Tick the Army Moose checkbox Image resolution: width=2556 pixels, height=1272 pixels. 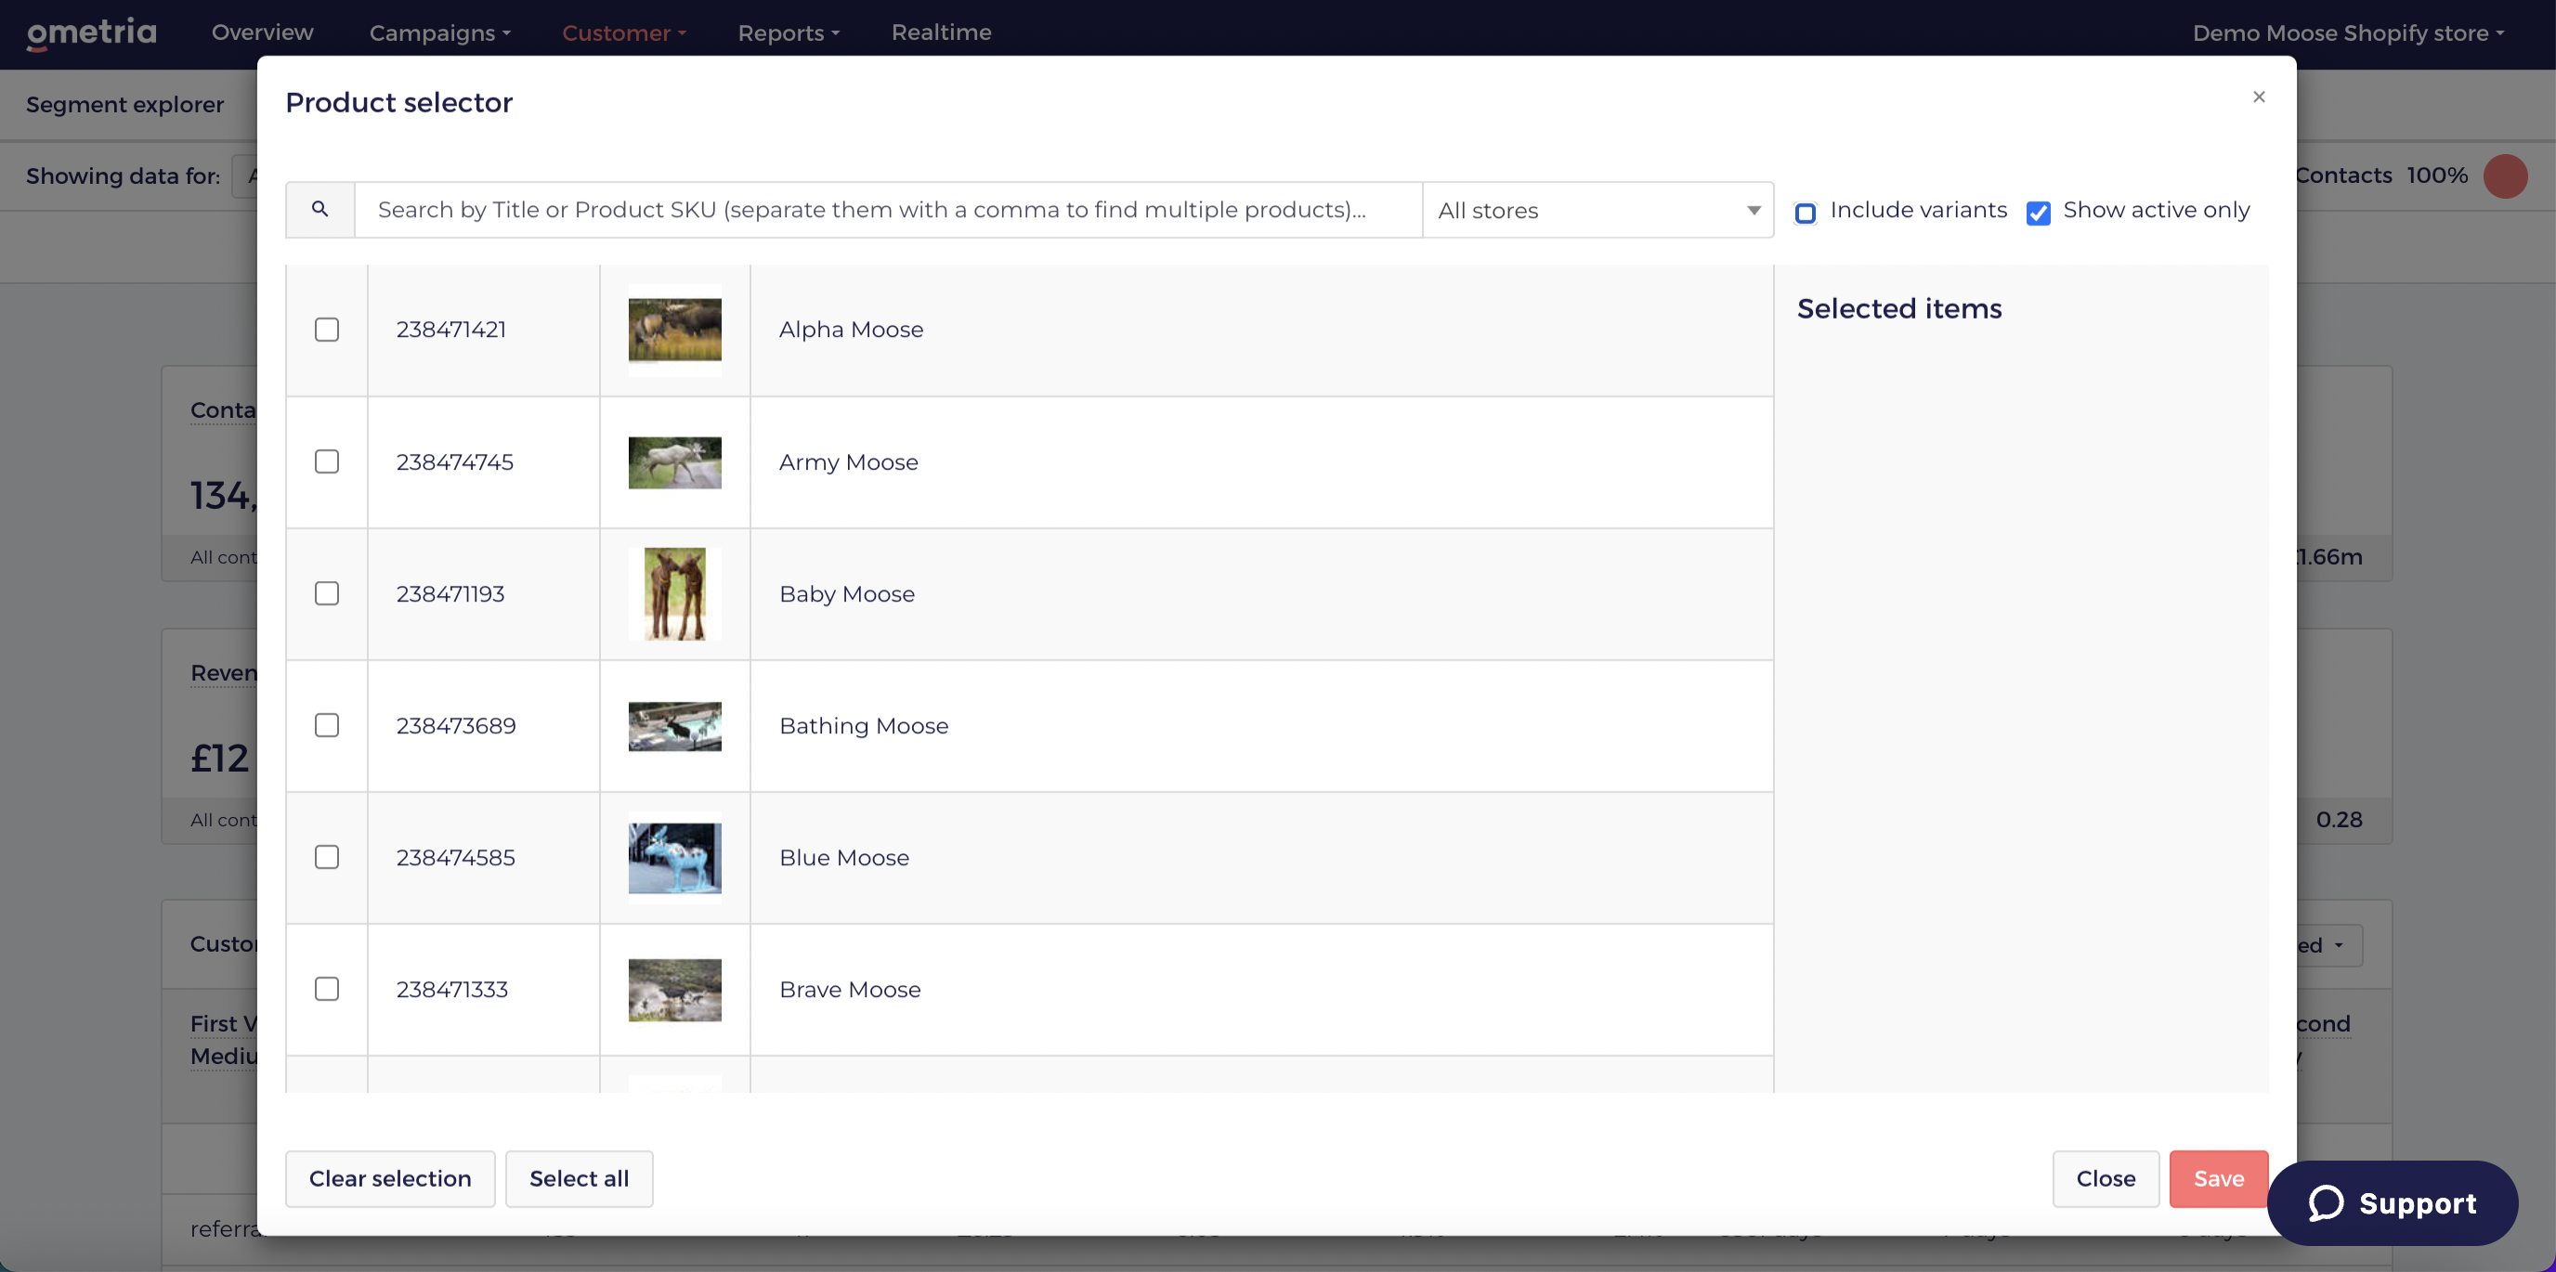[x=326, y=461]
